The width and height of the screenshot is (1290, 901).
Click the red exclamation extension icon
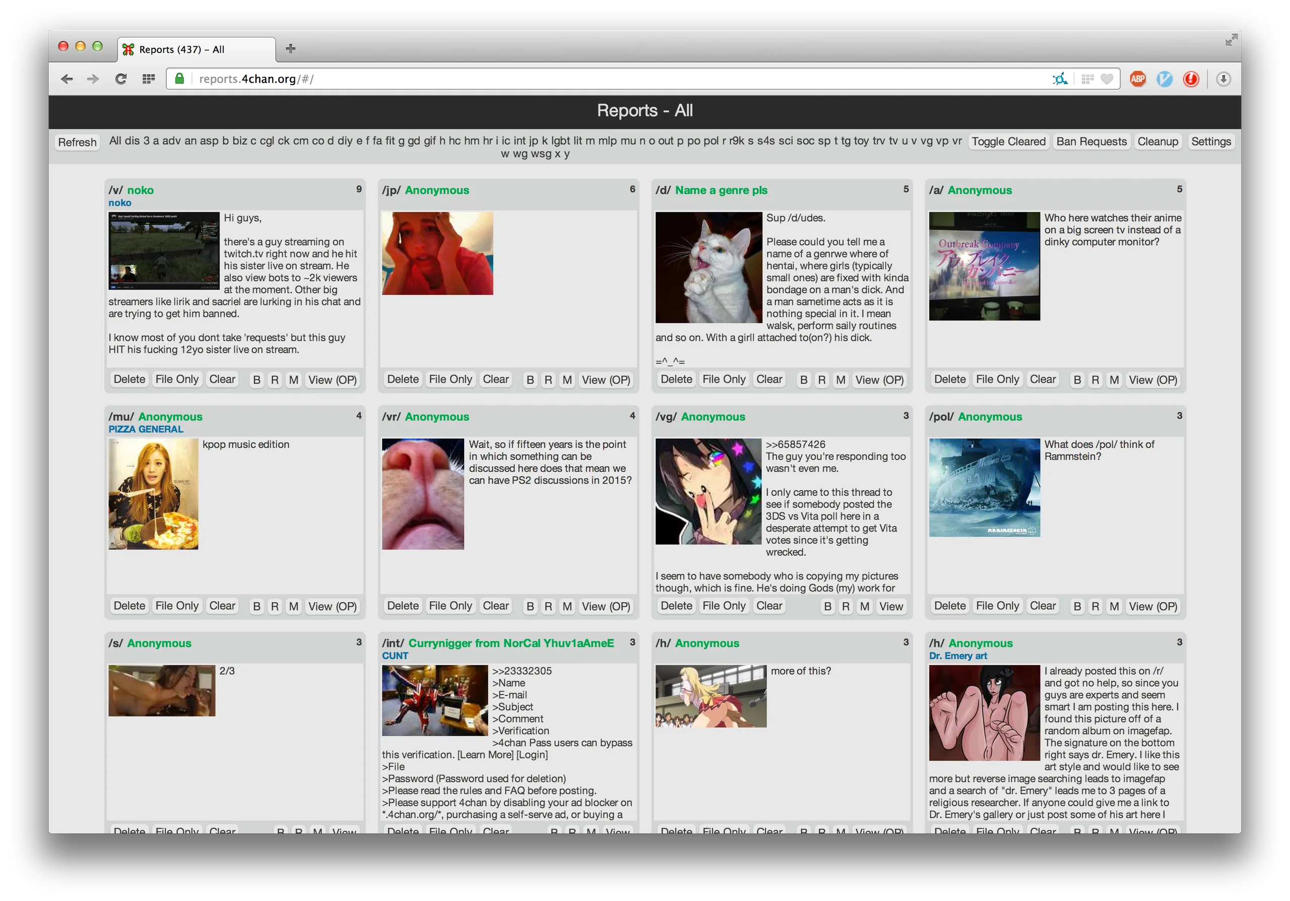point(1191,79)
